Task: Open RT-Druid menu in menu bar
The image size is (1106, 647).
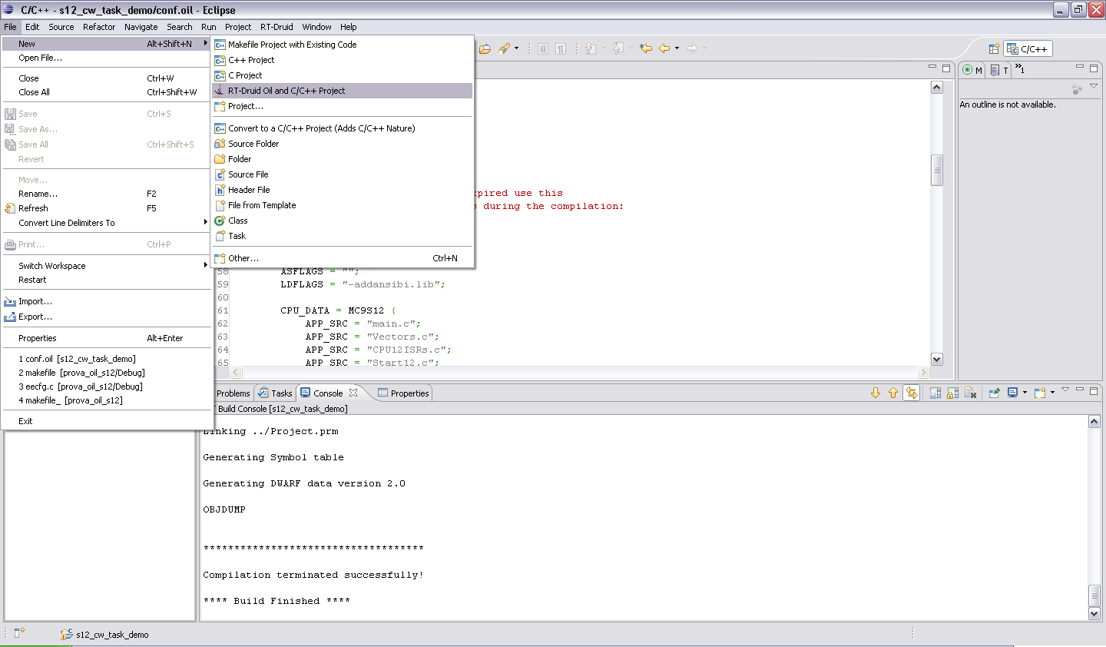Action: tap(276, 27)
